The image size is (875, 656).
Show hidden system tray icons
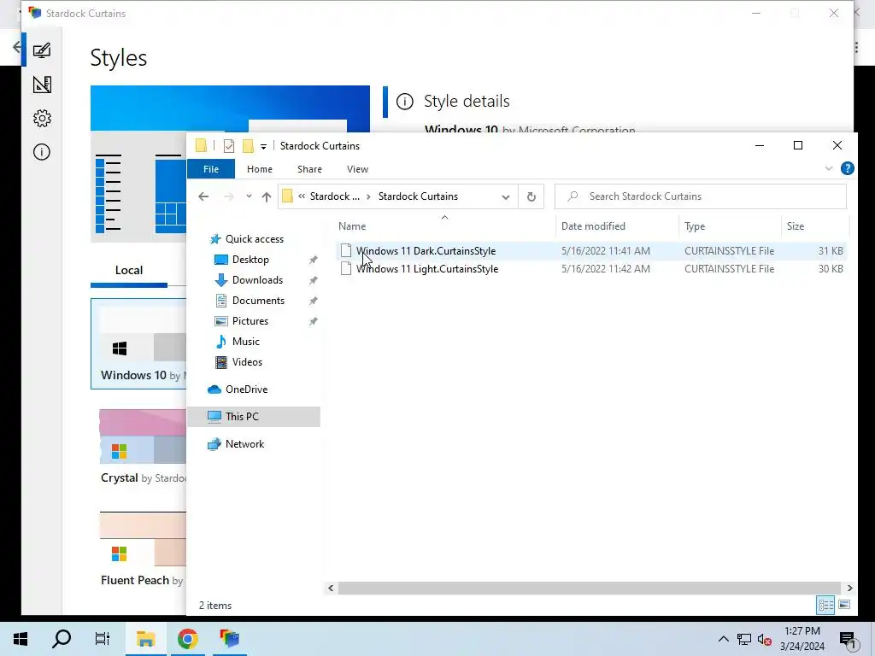tap(723, 639)
